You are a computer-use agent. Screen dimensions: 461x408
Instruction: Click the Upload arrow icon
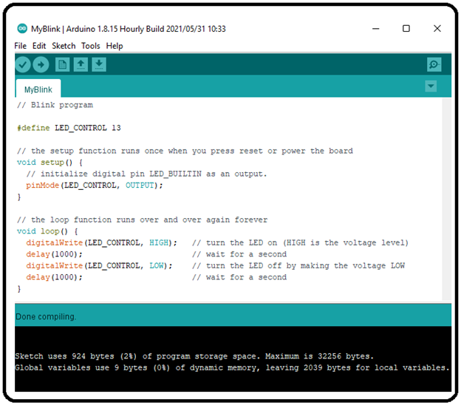(41, 65)
